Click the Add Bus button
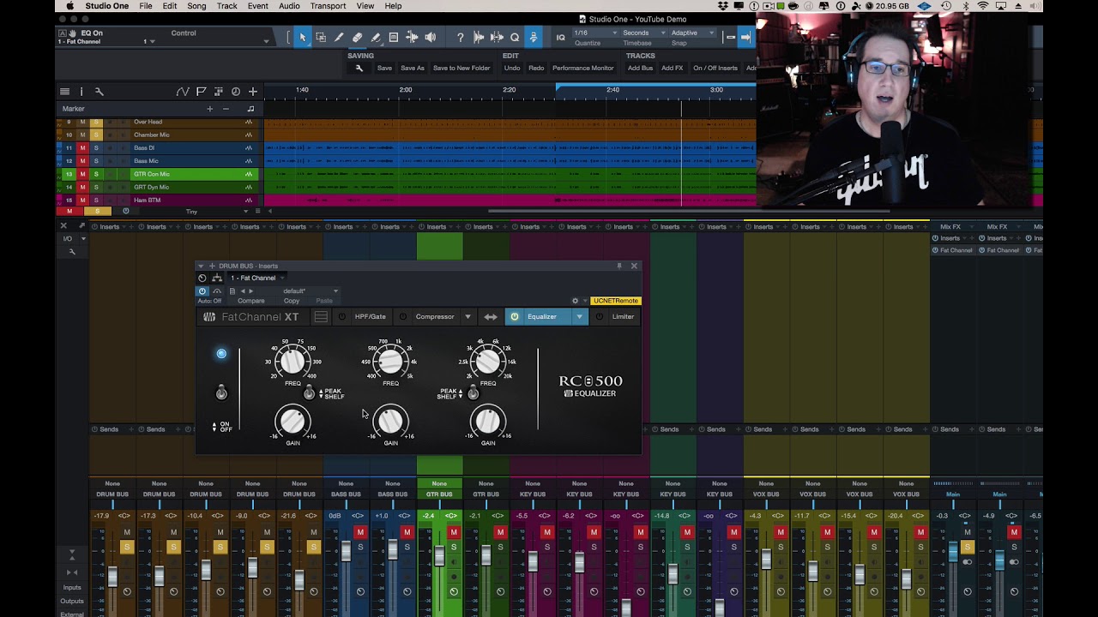The image size is (1098, 617). [640, 68]
